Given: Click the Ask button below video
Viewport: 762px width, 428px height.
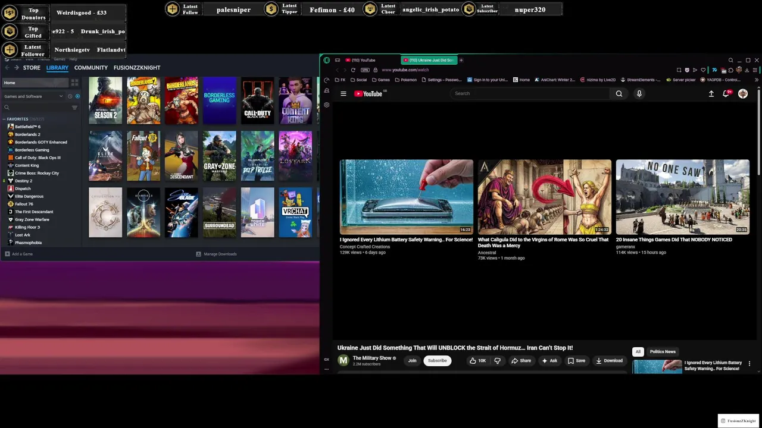Looking at the screenshot, I should pos(549,360).
